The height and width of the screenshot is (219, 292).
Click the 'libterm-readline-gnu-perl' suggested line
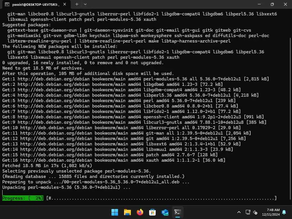pyautogui.click(x=119, y=41)
